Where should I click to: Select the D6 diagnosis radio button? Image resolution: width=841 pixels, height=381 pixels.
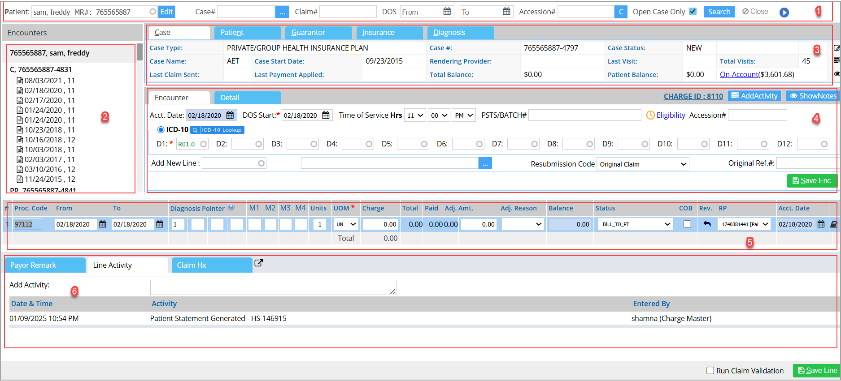[479, 144]
